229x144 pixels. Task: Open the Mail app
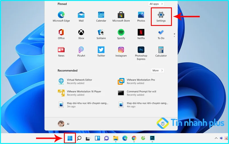(x=81, y=17)
